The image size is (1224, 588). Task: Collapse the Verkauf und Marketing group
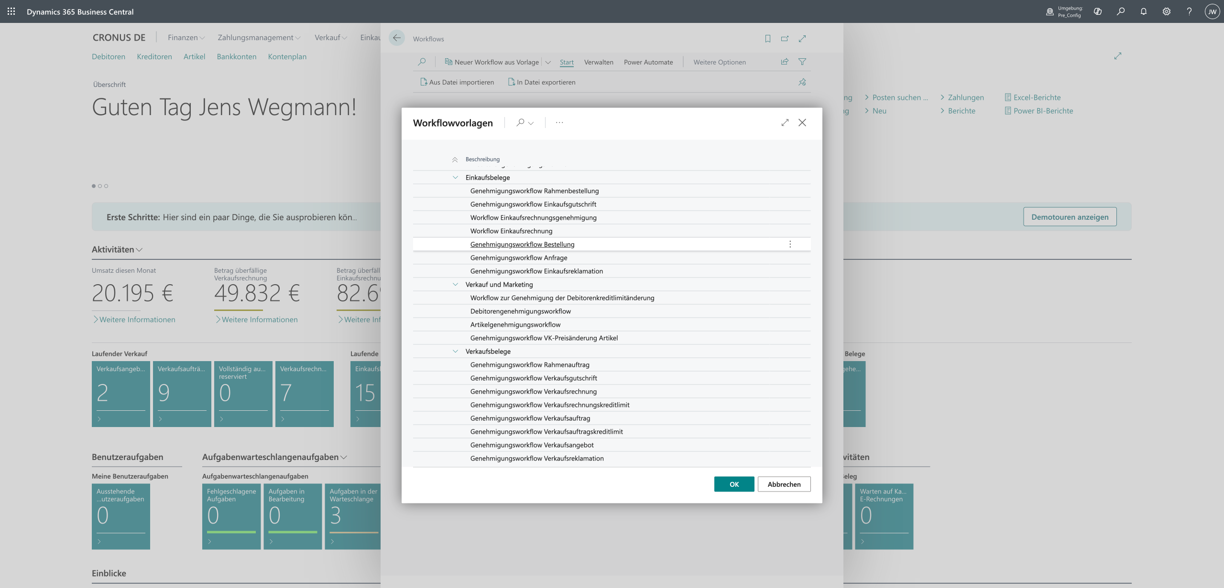click(x=455, y=284)
